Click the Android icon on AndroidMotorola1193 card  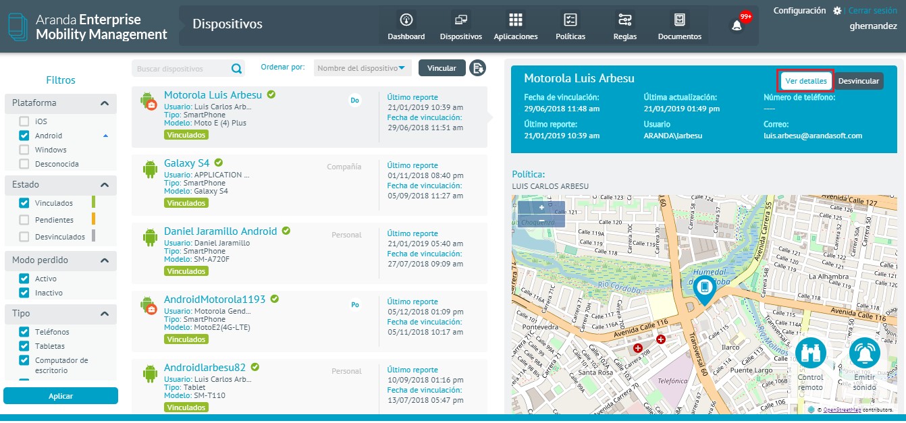coord(149,306)
